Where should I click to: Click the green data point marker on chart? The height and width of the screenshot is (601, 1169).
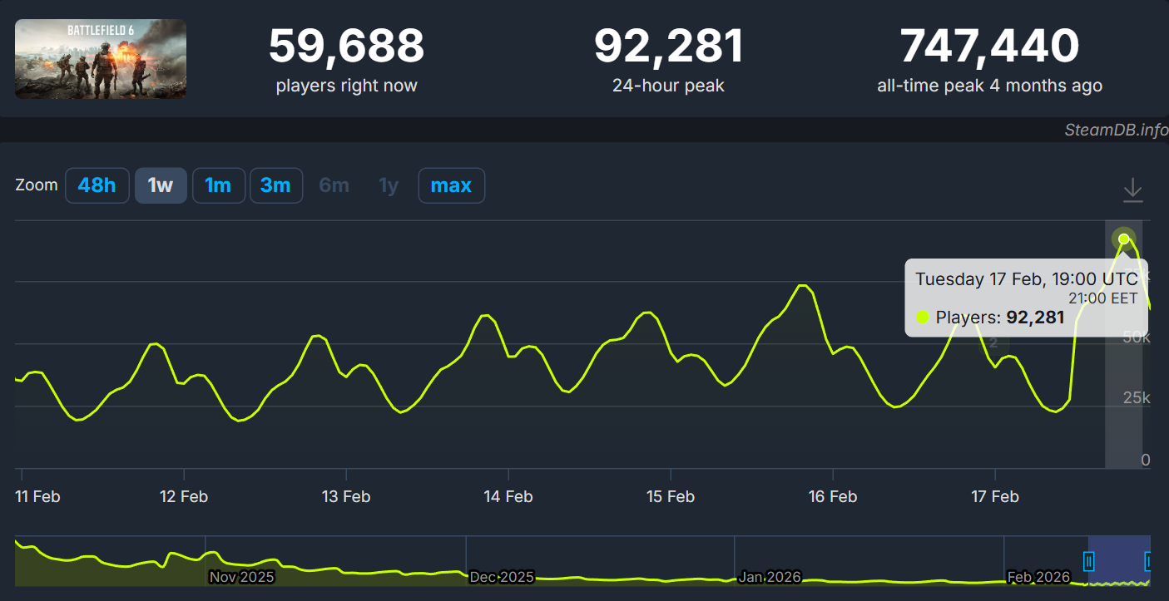(1124, 239)
